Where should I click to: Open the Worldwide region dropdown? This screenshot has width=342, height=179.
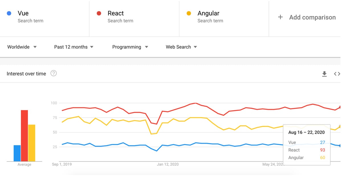[x=22, y=47]
